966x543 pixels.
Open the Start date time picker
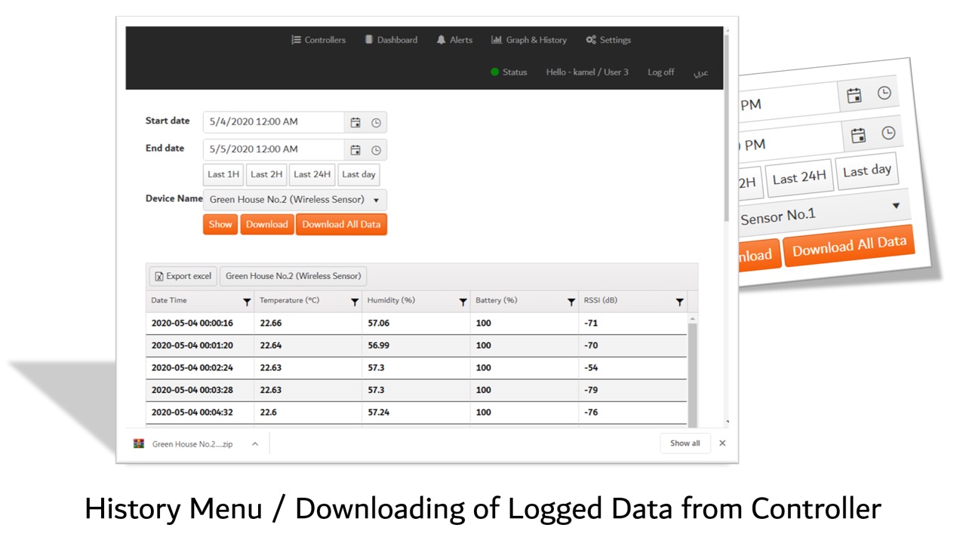pos(376,122)
